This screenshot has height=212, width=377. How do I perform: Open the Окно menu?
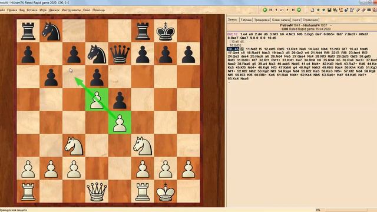[x=87, y=10]
